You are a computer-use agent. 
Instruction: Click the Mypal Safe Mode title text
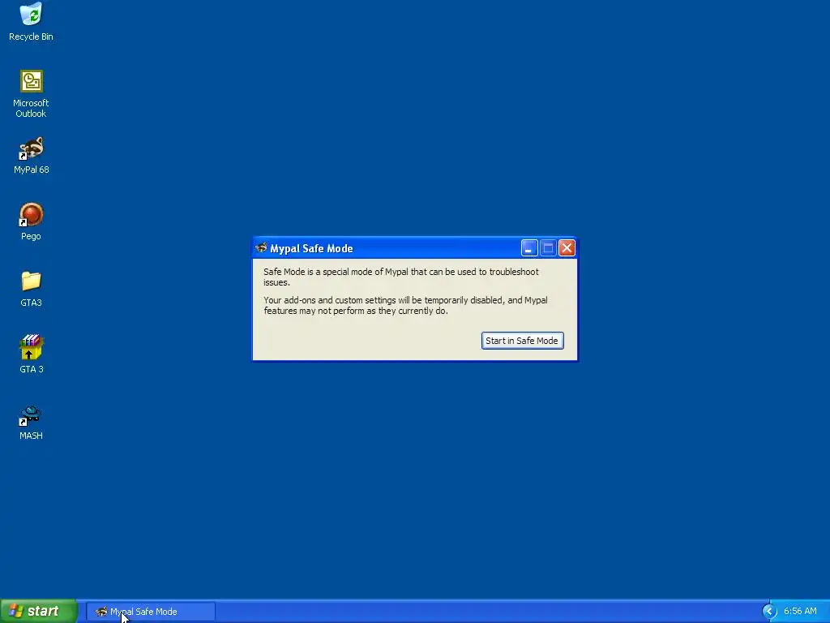point(311,248)
